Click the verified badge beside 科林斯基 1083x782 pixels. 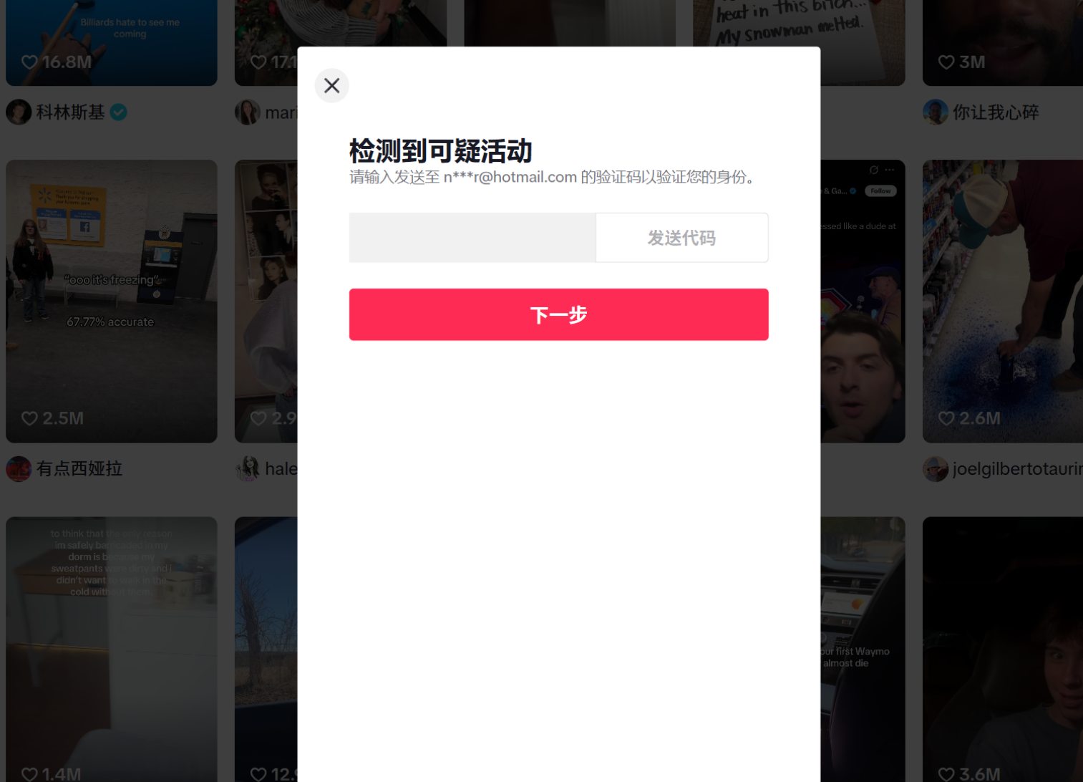click(x=119, y=112)
